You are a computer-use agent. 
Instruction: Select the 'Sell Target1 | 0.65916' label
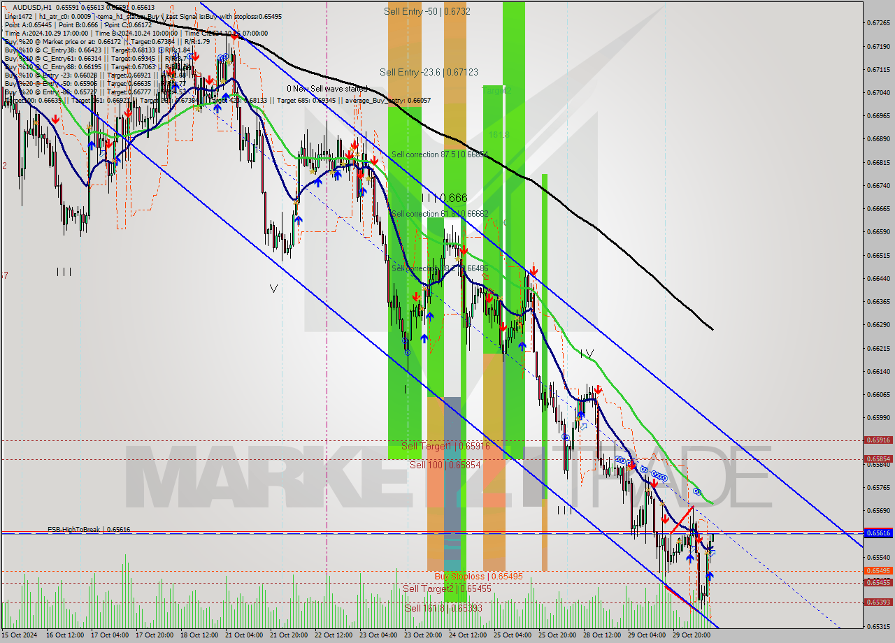pos(445,446)
